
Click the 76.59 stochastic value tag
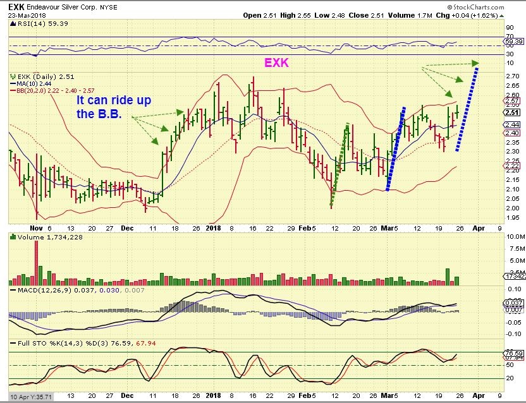point(513,353)
